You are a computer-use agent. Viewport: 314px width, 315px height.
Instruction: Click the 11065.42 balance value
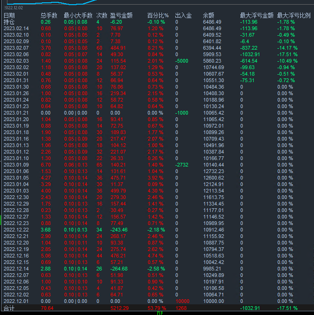(213, 119)
